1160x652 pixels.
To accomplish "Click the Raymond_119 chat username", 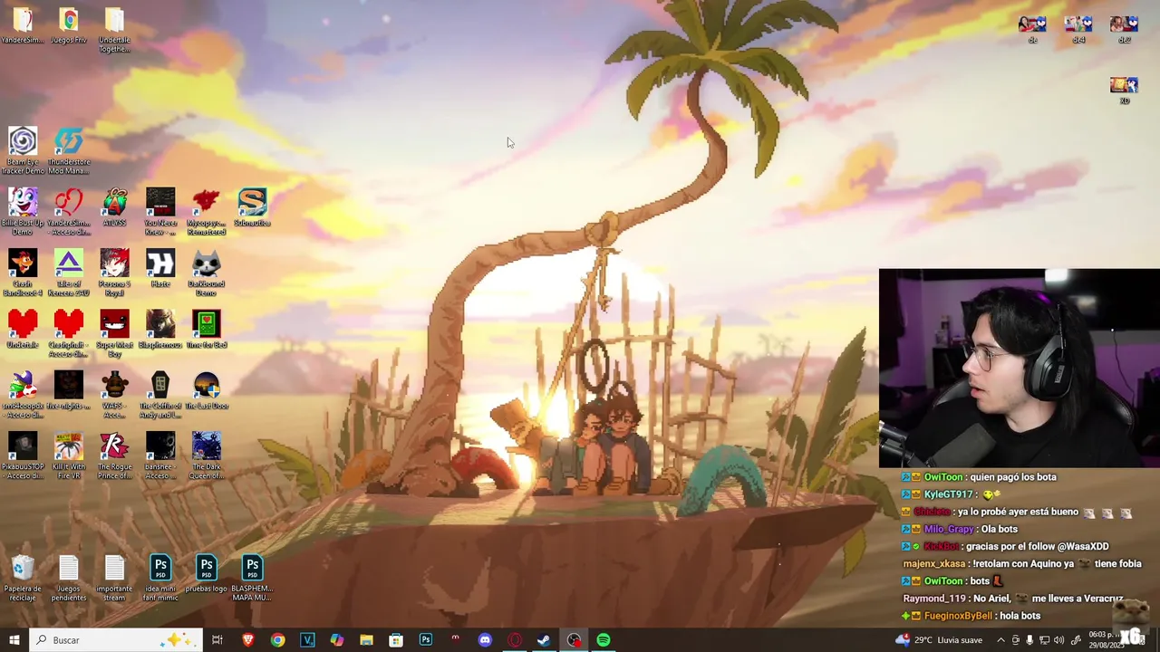I will coord(936,599).
